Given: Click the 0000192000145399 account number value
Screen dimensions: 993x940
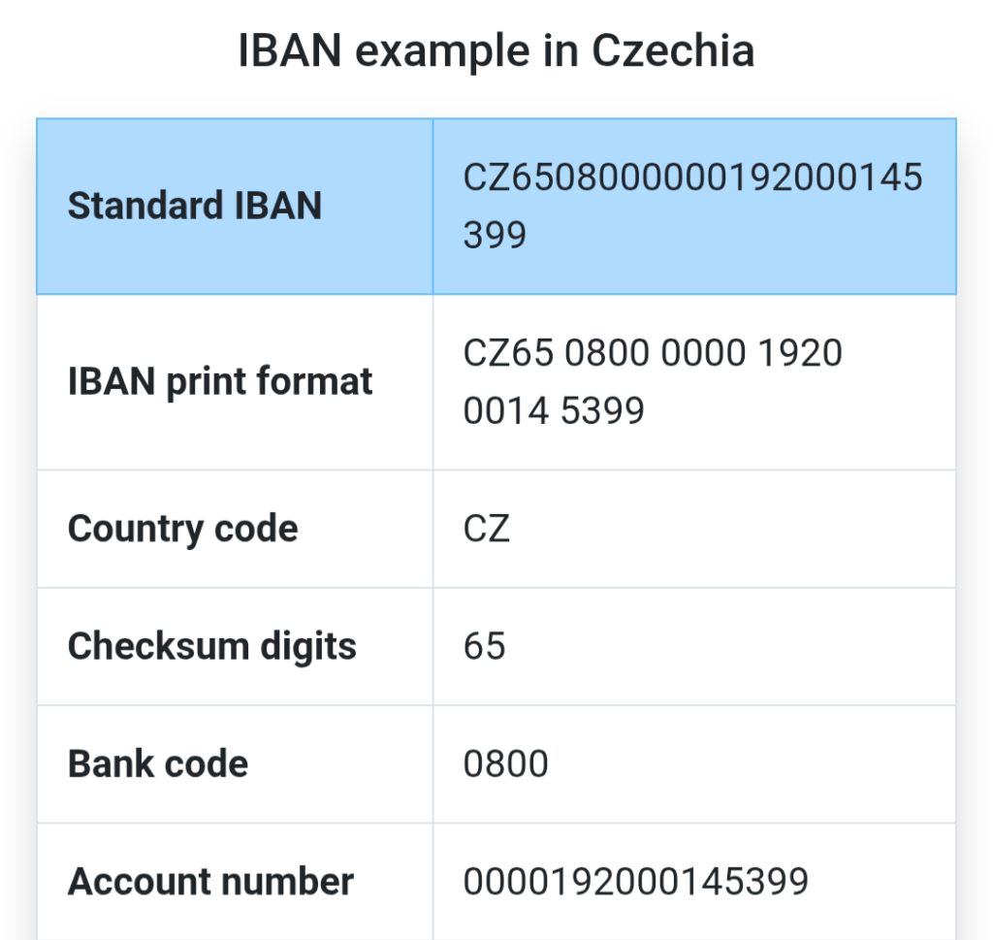Looking at the screenshot, I should [x=635, y=882].
